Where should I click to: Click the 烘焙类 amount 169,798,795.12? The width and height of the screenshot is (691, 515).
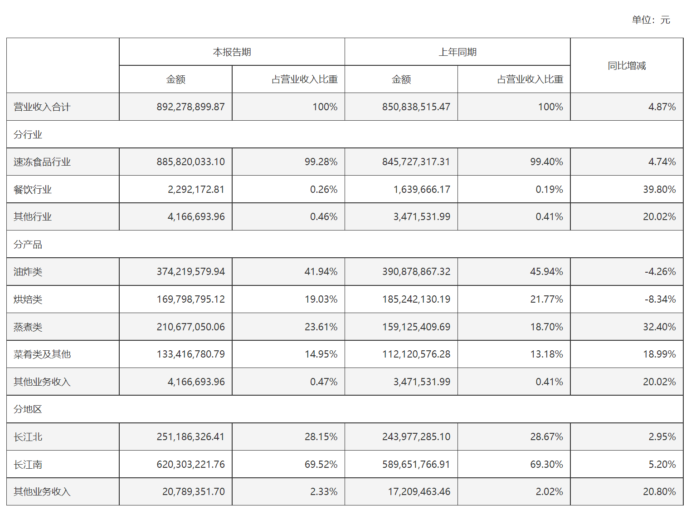tap(190, 299)
